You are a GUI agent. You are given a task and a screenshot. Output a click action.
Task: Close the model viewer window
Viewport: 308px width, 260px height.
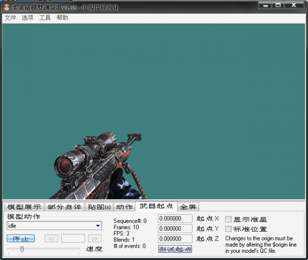[x=294, y=5]
